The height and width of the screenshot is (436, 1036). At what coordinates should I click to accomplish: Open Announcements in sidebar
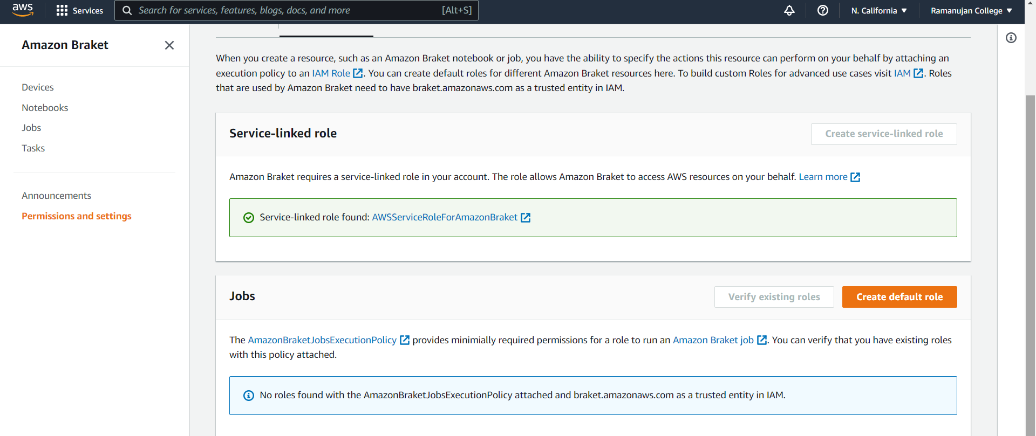56,196
